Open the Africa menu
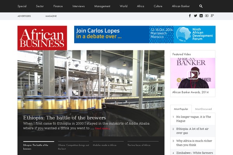The width and height of the screenshot is (233, 155). 141,6
